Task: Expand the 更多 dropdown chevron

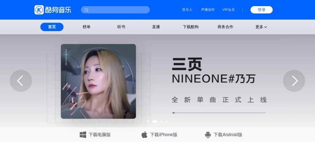Action: click(x=265, y=27)
